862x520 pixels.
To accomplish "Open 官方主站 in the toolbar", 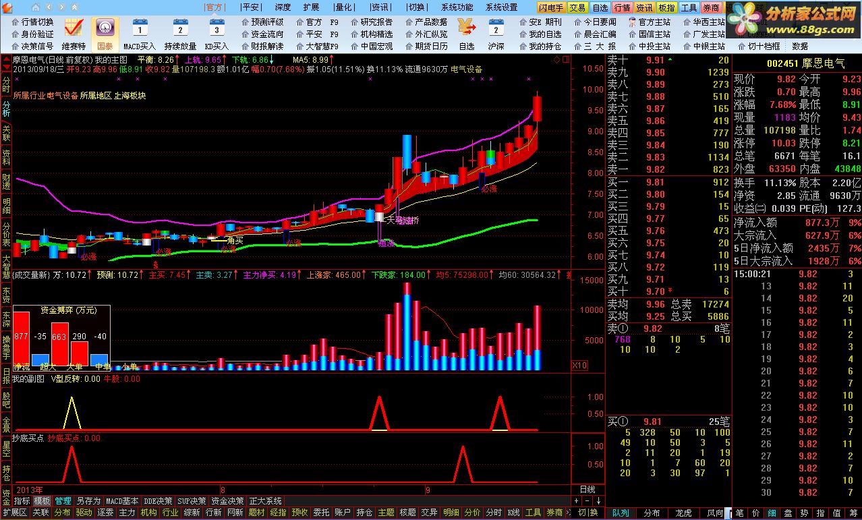I will click(649, 22).
